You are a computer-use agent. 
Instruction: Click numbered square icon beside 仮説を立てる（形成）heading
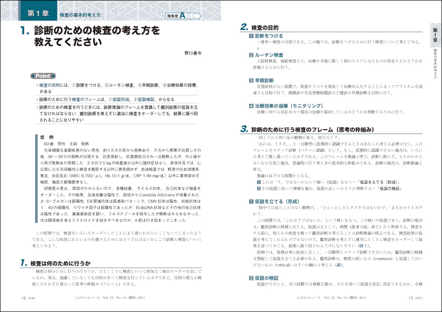tap(251, 201)
